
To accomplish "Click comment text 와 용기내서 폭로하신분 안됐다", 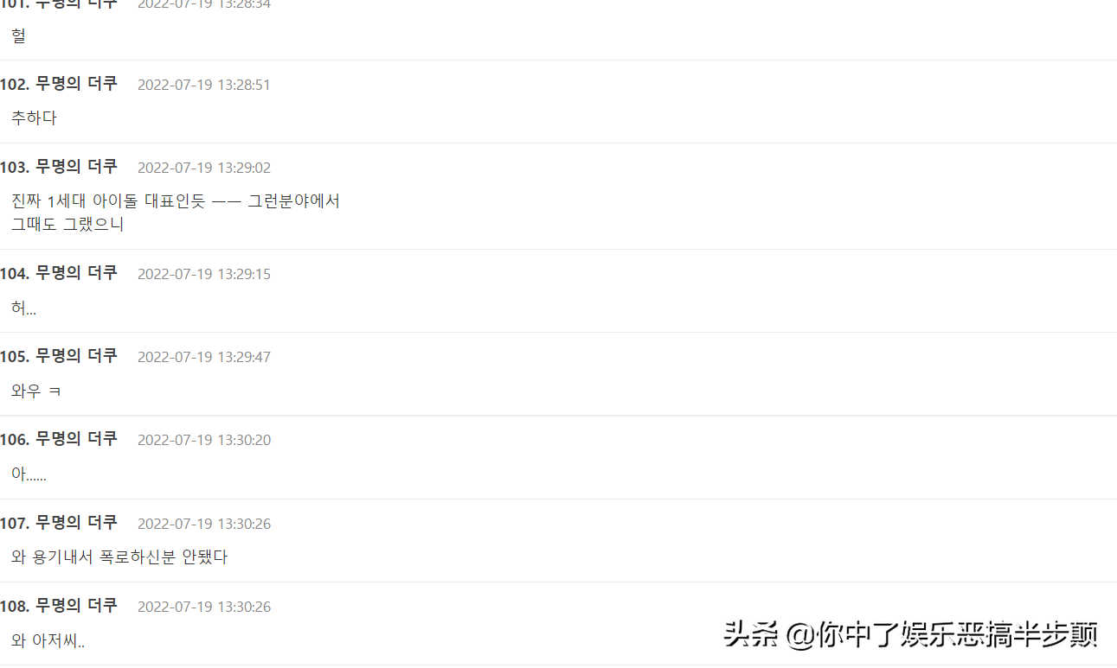I will (x=119, y=557).
